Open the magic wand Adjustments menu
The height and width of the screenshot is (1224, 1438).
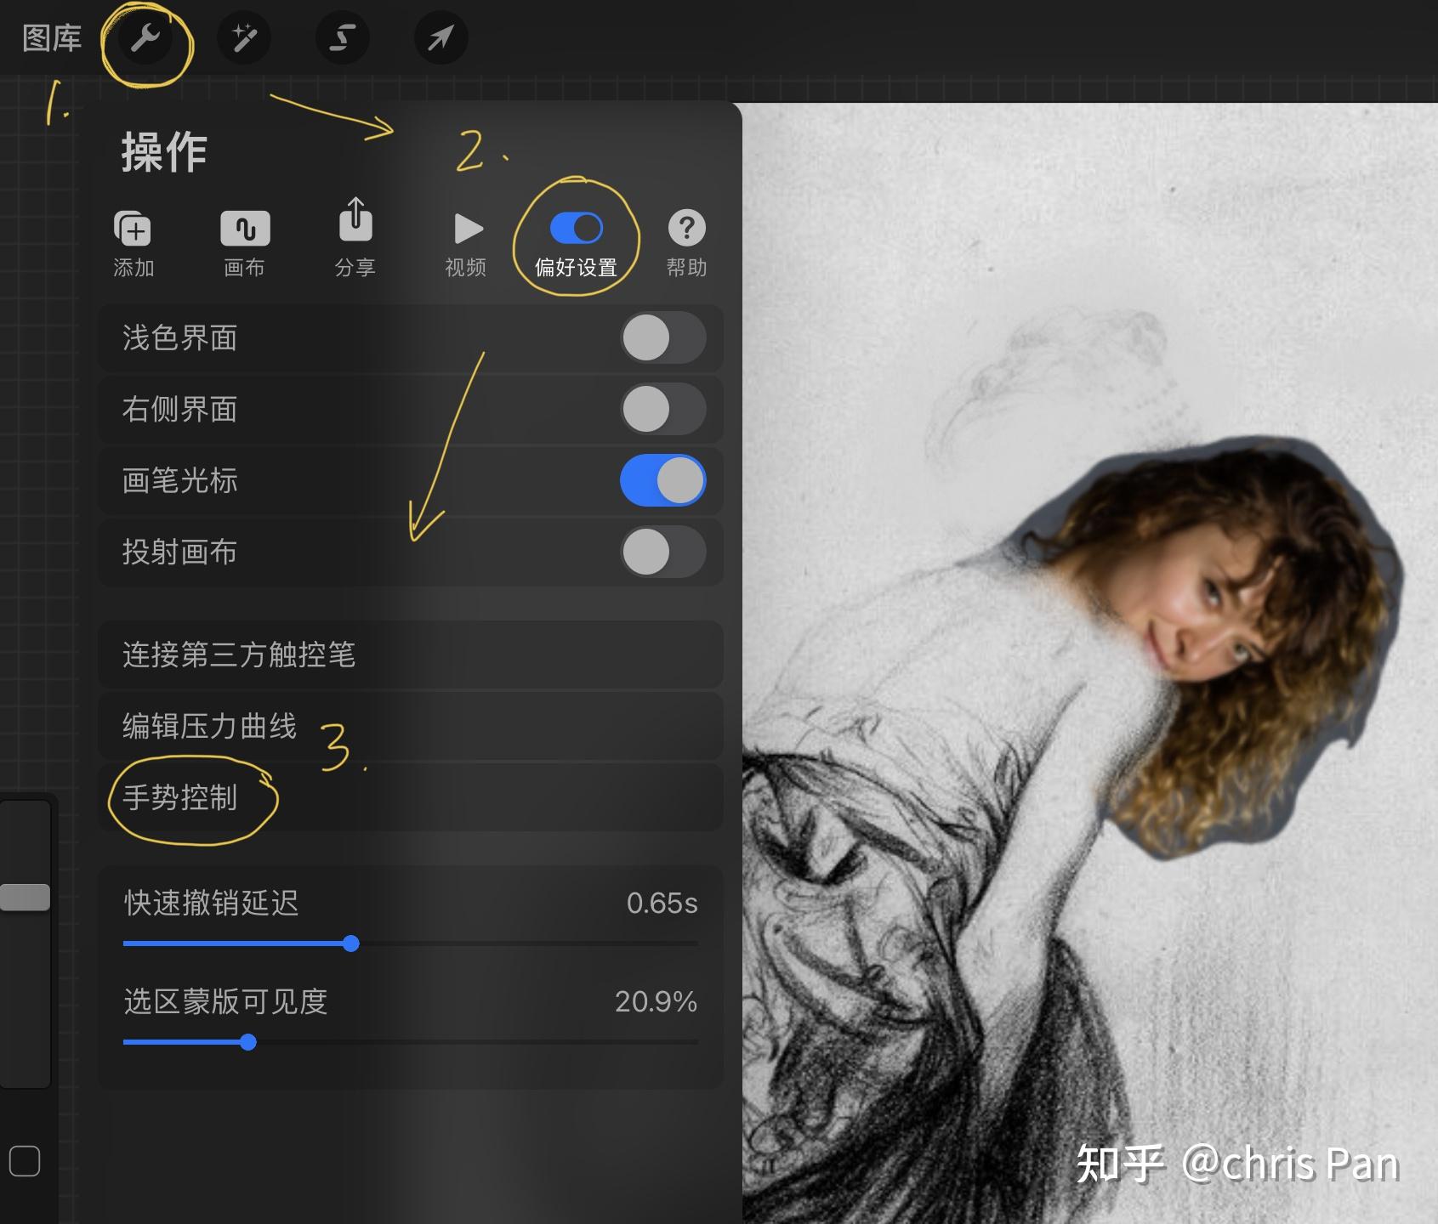244,38
